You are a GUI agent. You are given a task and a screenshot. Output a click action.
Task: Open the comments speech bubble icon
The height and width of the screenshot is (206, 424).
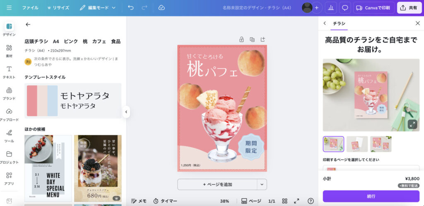(x=345, y=7)
